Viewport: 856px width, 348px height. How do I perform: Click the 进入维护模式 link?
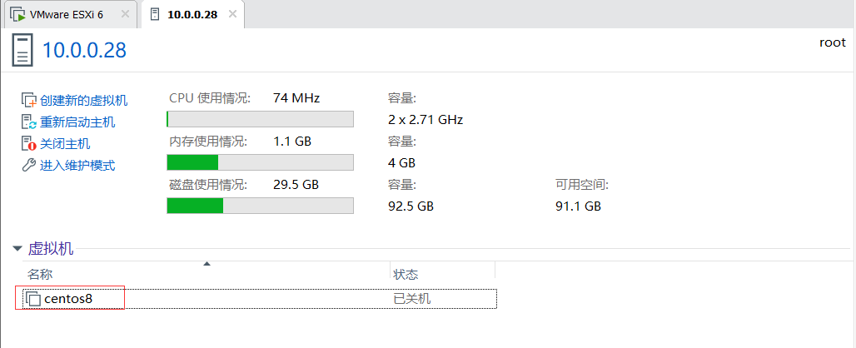tap(77, 165)
